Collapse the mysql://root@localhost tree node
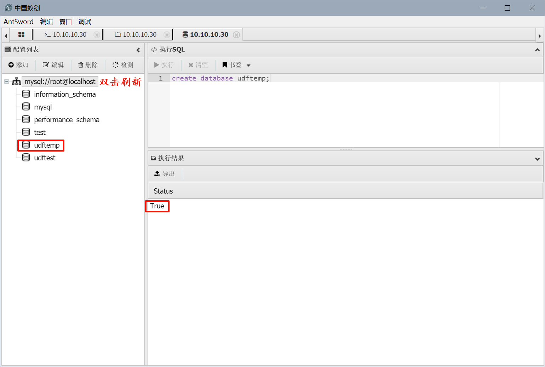Screen dimensions: 545x367 (x=7, y=82)
